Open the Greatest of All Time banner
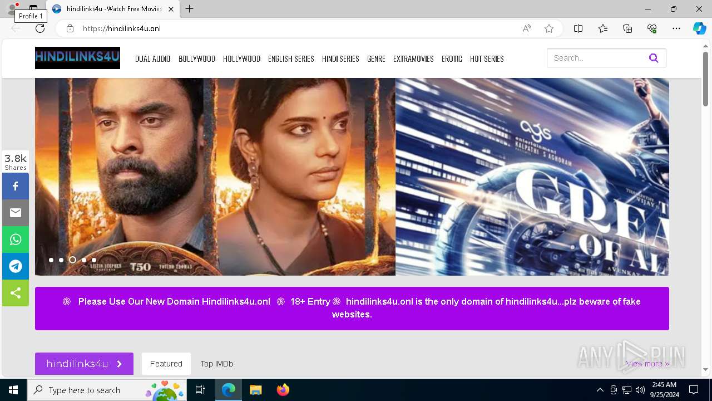Image resolution: width=712 pixels, height=401 pixels. [x=532, y=177]
